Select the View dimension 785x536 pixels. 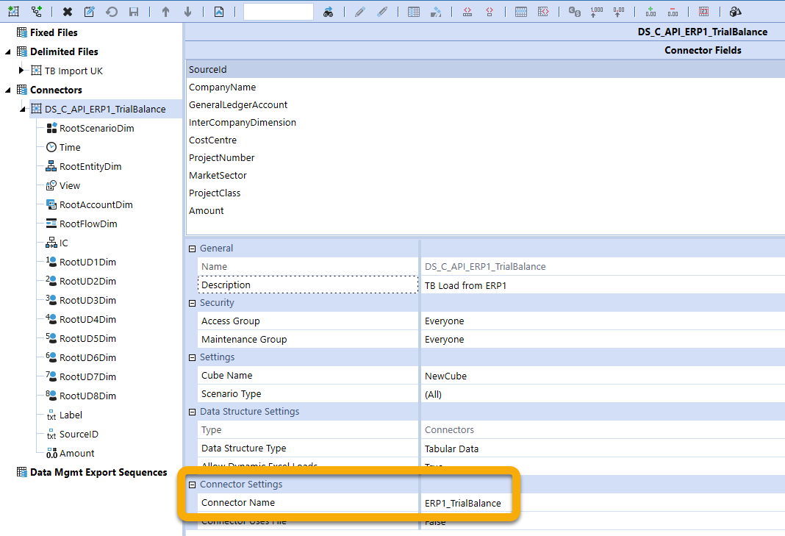click(70, 185)
